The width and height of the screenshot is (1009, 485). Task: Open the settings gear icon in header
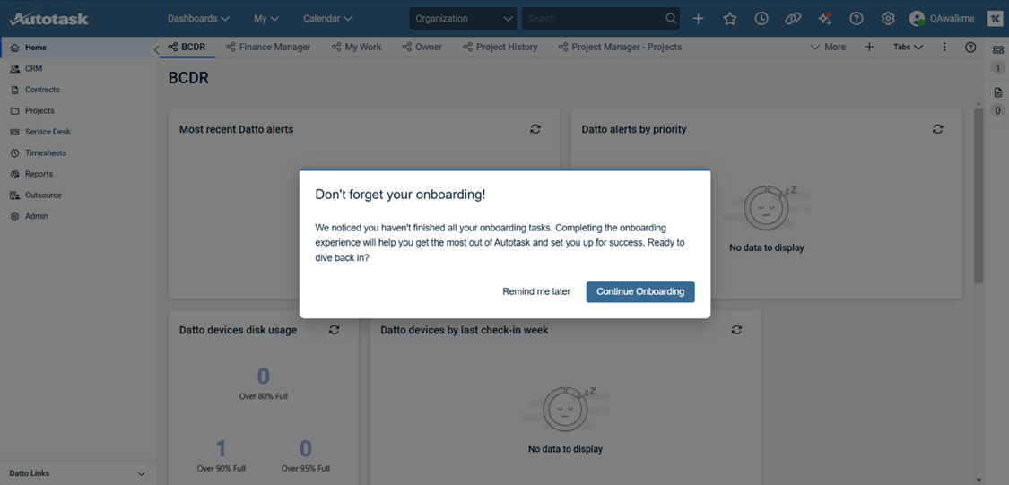pos(888,19)
